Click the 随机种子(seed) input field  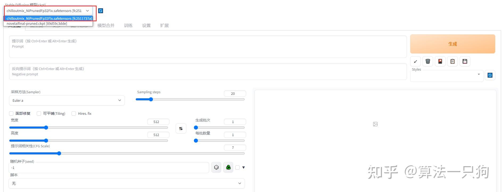coord(109,168)
